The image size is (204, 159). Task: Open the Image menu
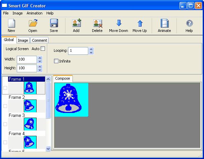tap(17, 13)
